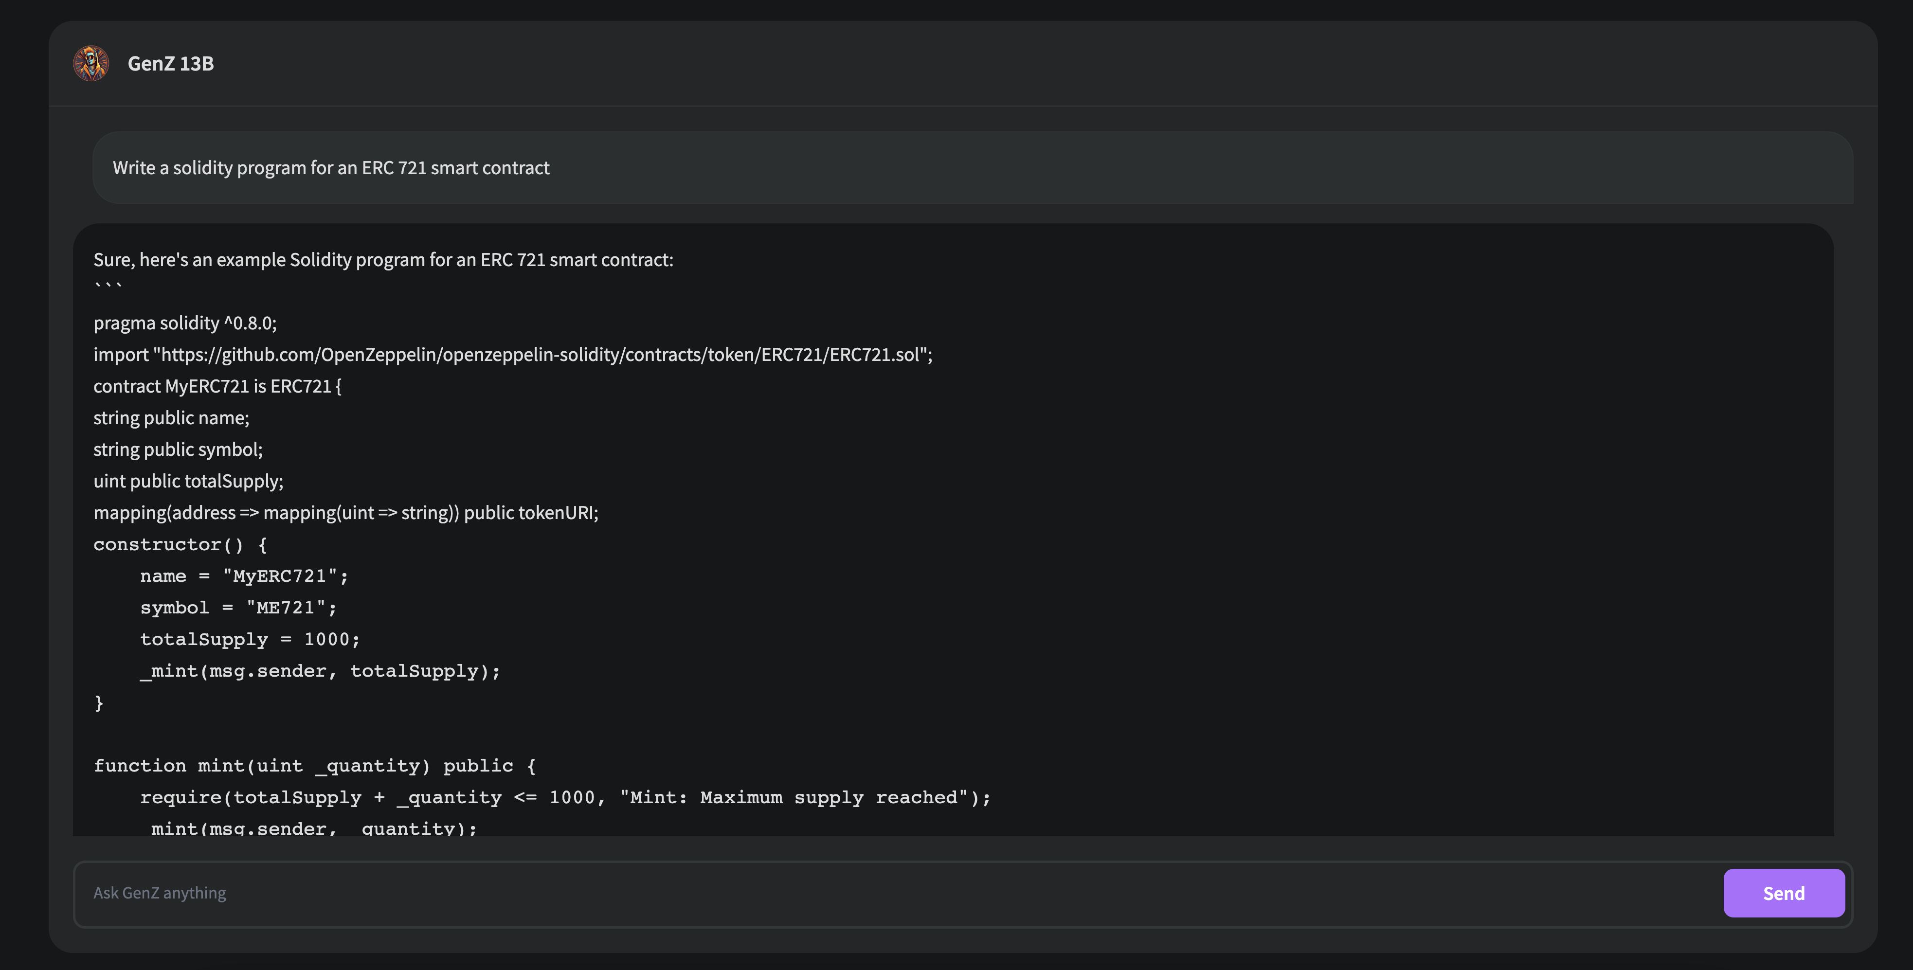Focus the Ask GenZ anything input field
This screenshot has height=970, width=1913.
point(891,893)
